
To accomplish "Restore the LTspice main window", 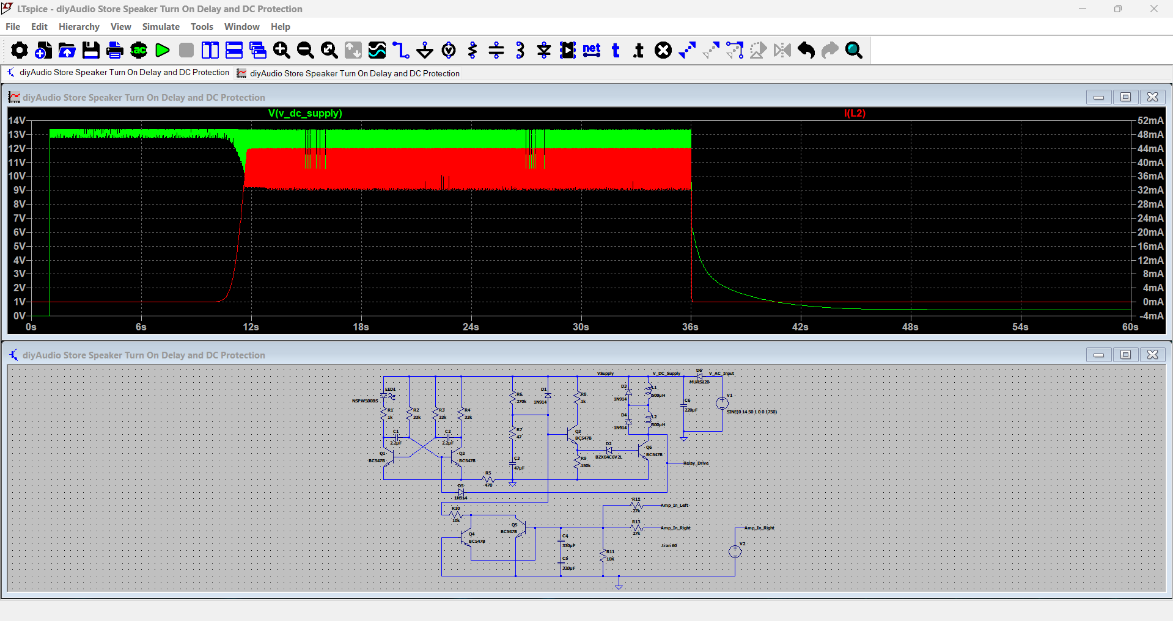I will click(1118, 9).
